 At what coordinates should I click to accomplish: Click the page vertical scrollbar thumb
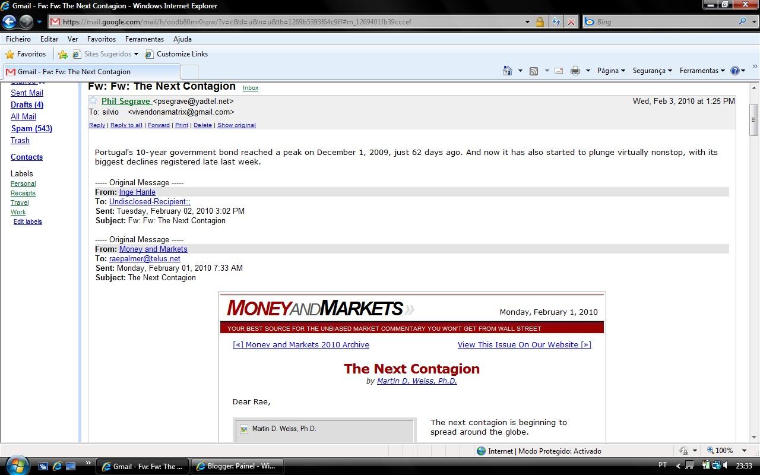(x=754, y=121)
